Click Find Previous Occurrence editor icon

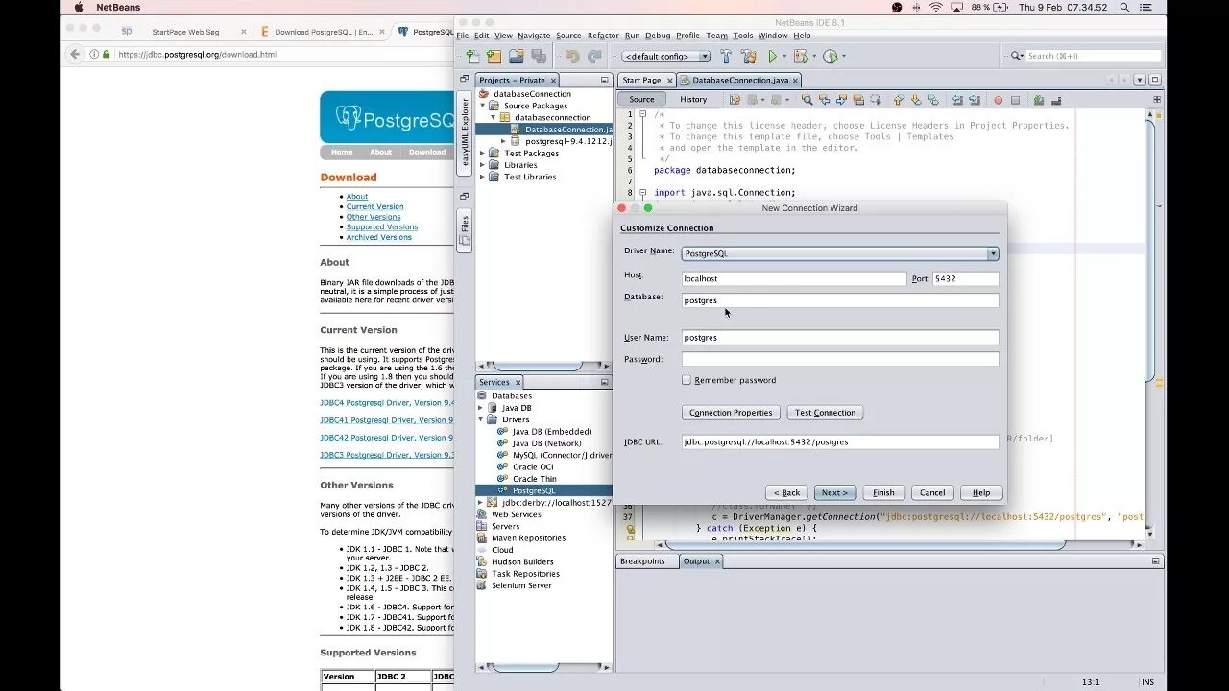(825, 99)
